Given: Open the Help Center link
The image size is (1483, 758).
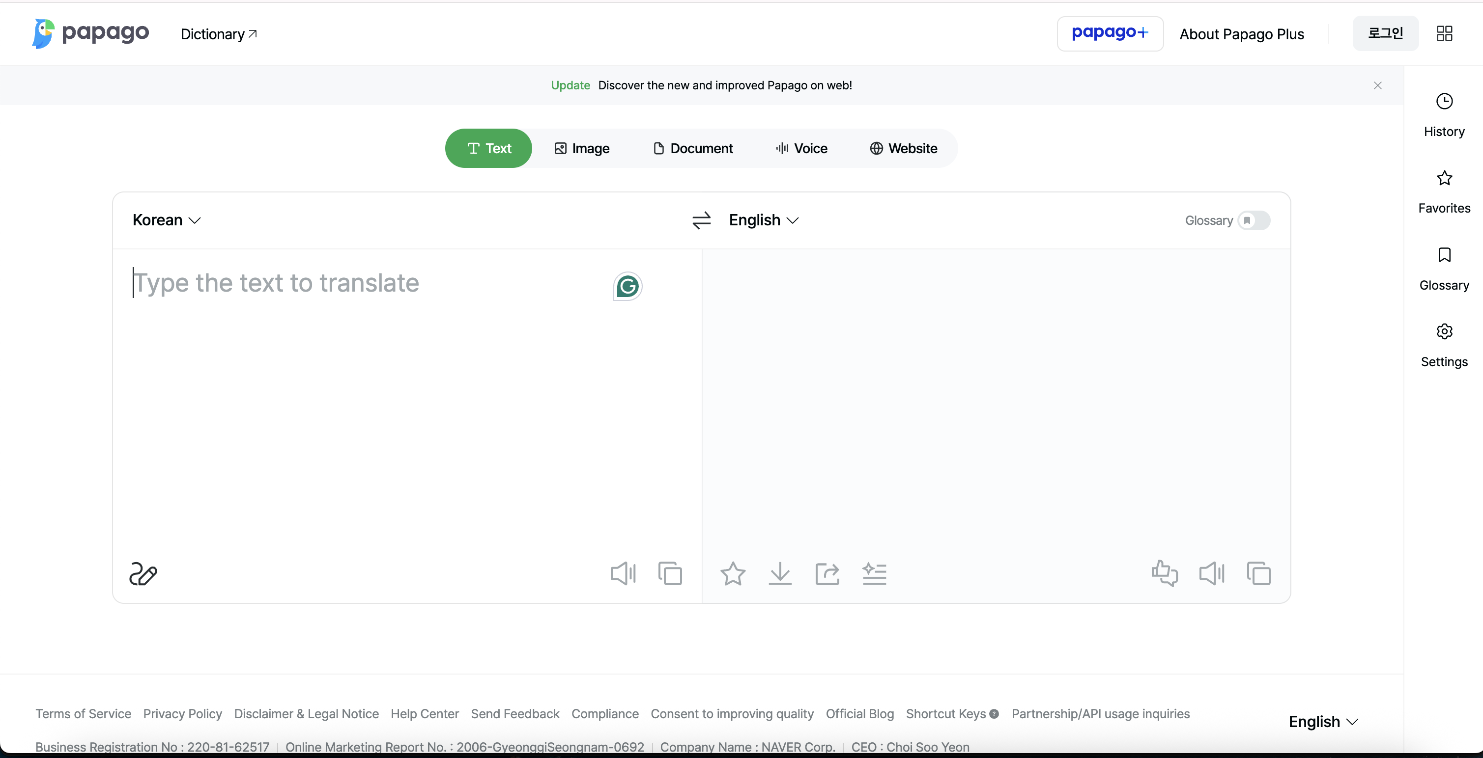Looking at the screenshot, I should pyautogui.click(x=425, y=714).
